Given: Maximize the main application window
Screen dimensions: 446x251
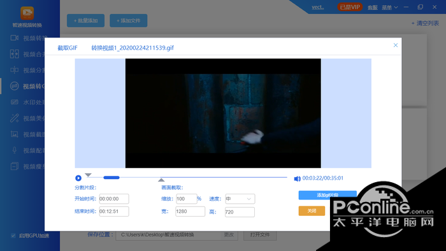Looking at the screenshot, I should click(x=421, y=7).
